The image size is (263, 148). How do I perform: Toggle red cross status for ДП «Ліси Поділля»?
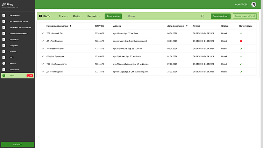pyautogui.click(x=241, y=41)
